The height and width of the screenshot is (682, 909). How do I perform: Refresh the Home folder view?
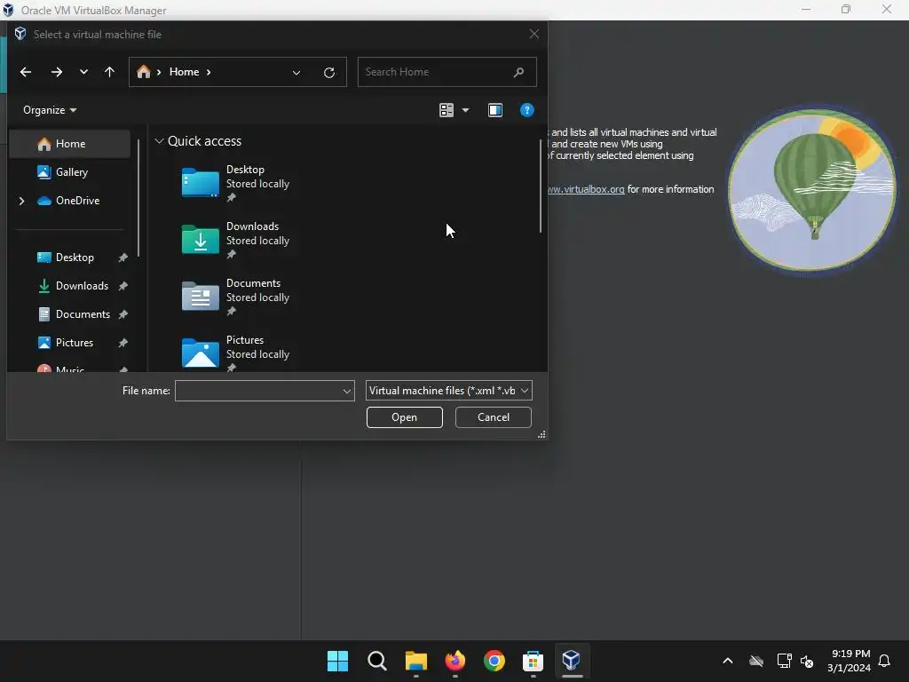[329, 73]
